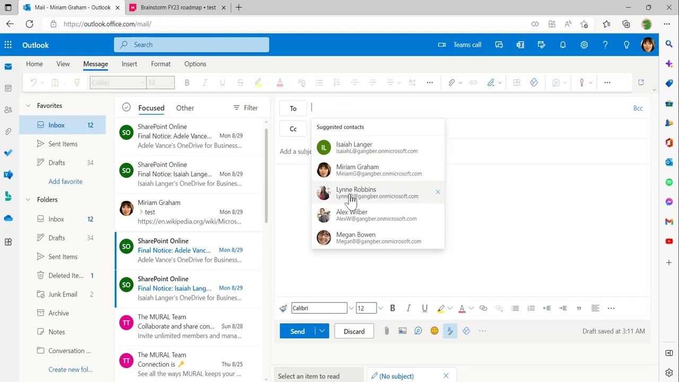Image resolution: width=679 pixels, height=382 pixels.
Task: Open the Options ribbon tab
Action: pos(195,64)
